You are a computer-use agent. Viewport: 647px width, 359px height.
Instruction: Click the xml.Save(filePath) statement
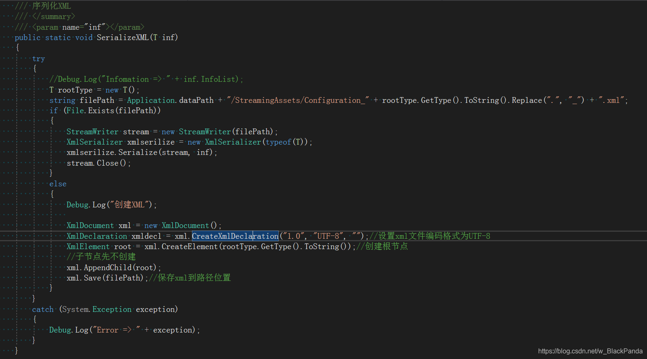[103, 278]
